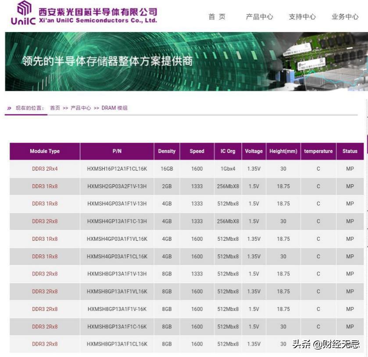Screen dimensions: 368x357
Task: Click the Density column header
Action: [x=167, y=151]
